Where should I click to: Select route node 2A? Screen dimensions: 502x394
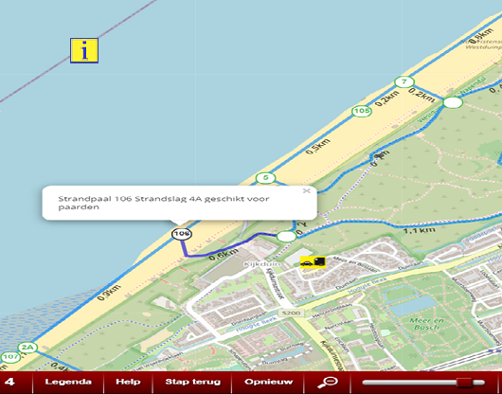(27, 348)
